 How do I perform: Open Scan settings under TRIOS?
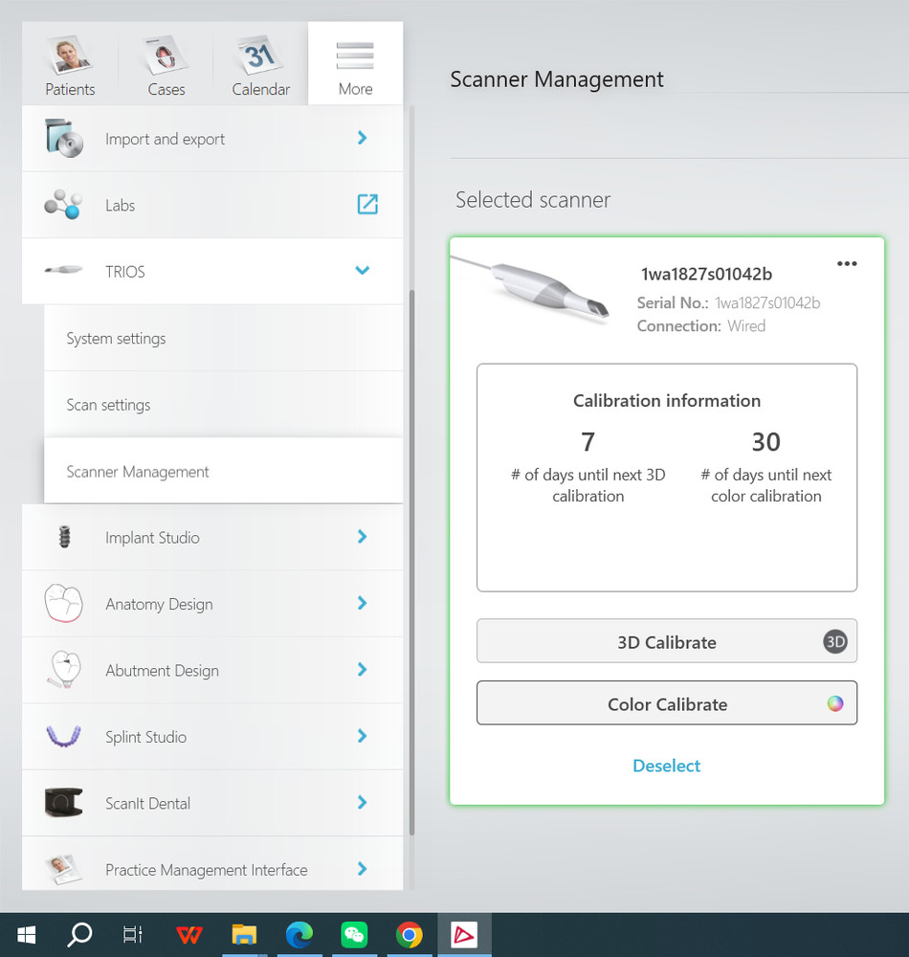click(x=223, y=405)
